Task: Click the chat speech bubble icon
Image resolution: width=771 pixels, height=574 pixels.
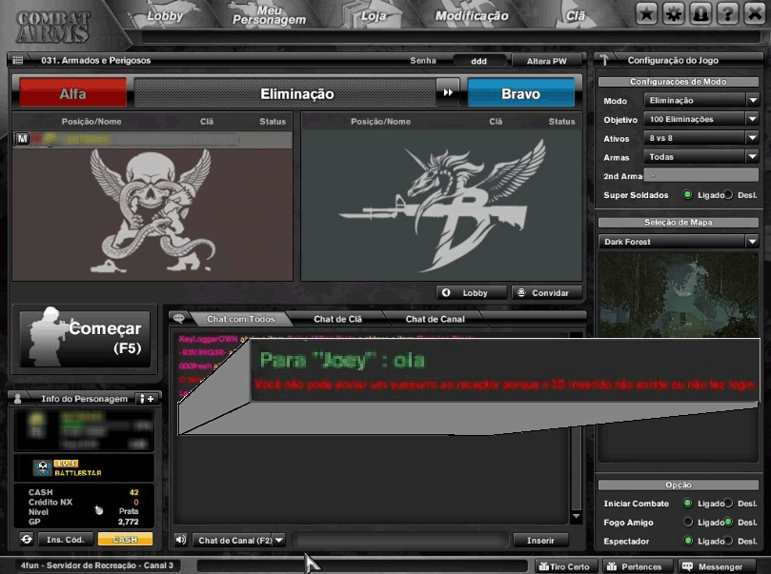Action: (x=178, y=319)
